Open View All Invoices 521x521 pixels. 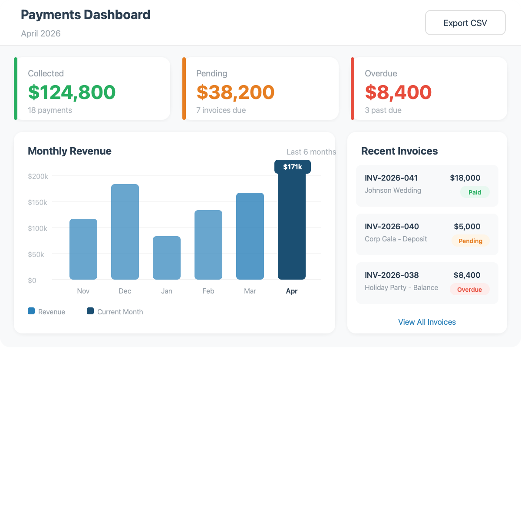coord(427,322)
